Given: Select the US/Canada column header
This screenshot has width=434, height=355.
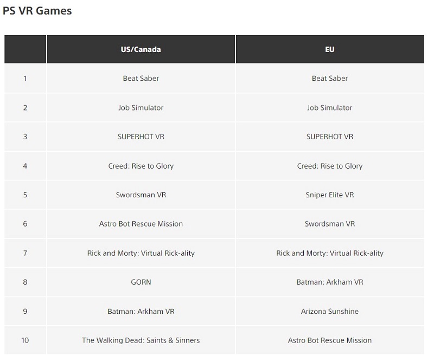Looking at the screenshot, I should (x=141, y=49).
